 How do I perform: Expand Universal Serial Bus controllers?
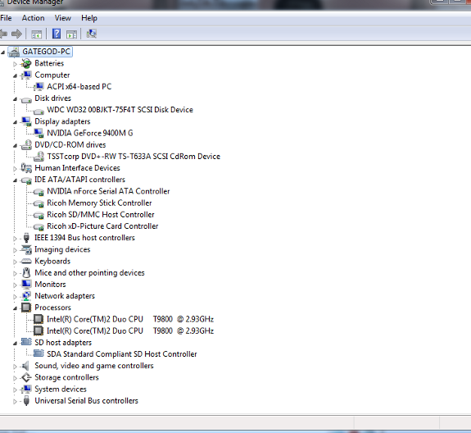15,402
